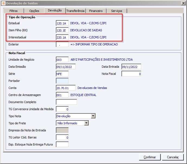Open the Opções tab
This screenshot has width=187, height=164.
tap(34, 11)
